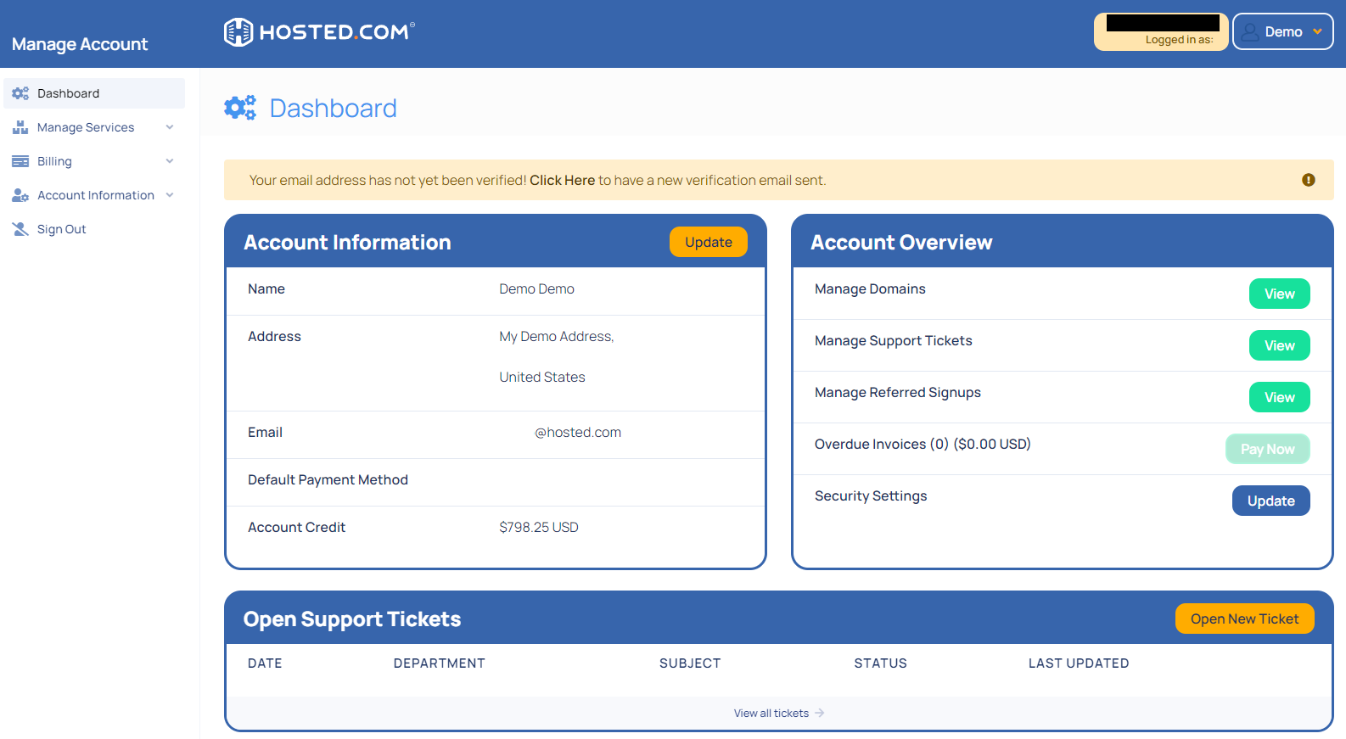This screenshot has width=1346, height=739.
Task: Expand the Account Information submenu chevron
Action: 170,195
